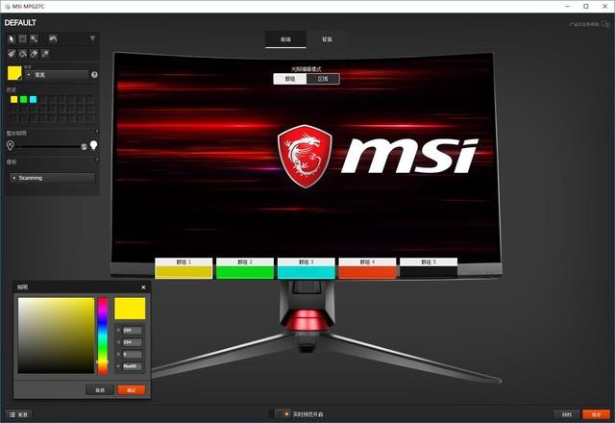Image resolution: width=615 pixels, height=423 pixels.
Task: Adjust the overall brightness slider handle
Action: click(x=84, y=147)
